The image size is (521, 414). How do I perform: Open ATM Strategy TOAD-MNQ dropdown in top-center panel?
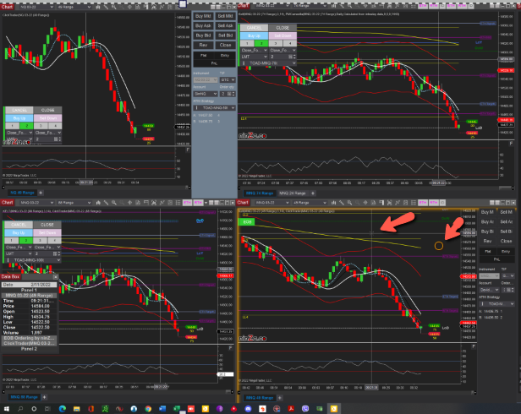coord(215,108)
